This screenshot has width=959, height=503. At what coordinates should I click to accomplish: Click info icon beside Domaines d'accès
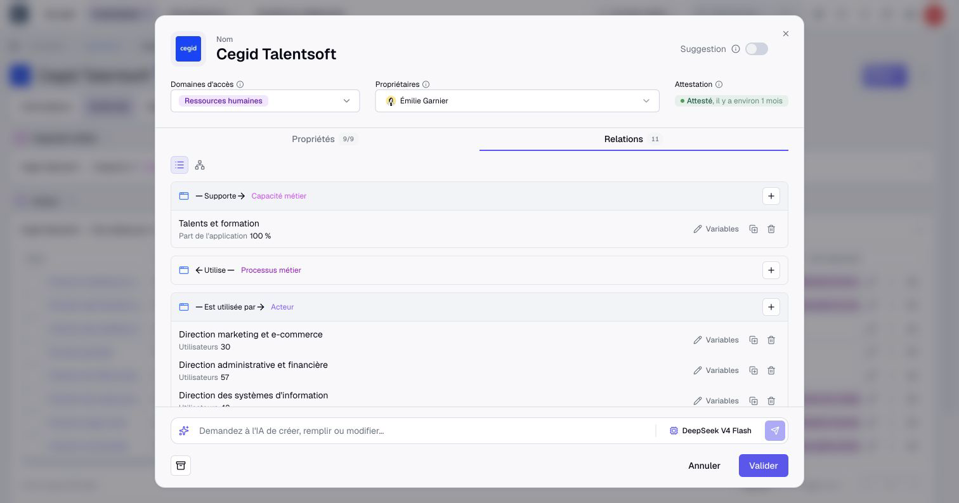point(240,84)
